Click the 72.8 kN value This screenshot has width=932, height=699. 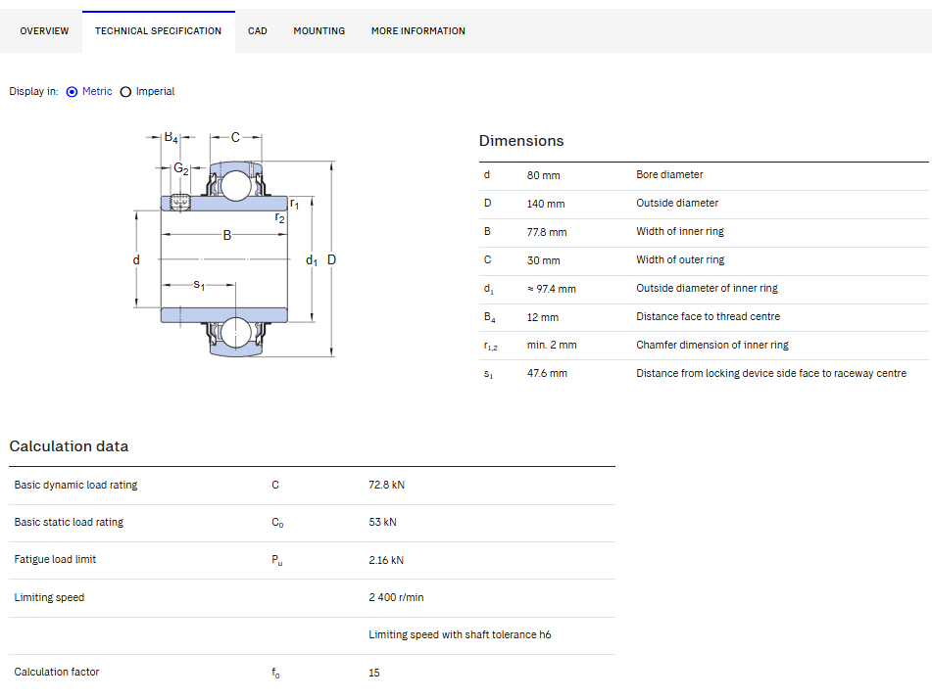[x=386, y=486]
